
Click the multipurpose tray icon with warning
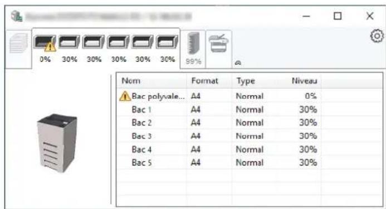45,43
